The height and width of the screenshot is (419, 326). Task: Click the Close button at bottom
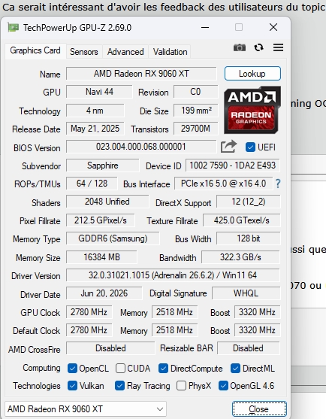[x=259, y=409]
